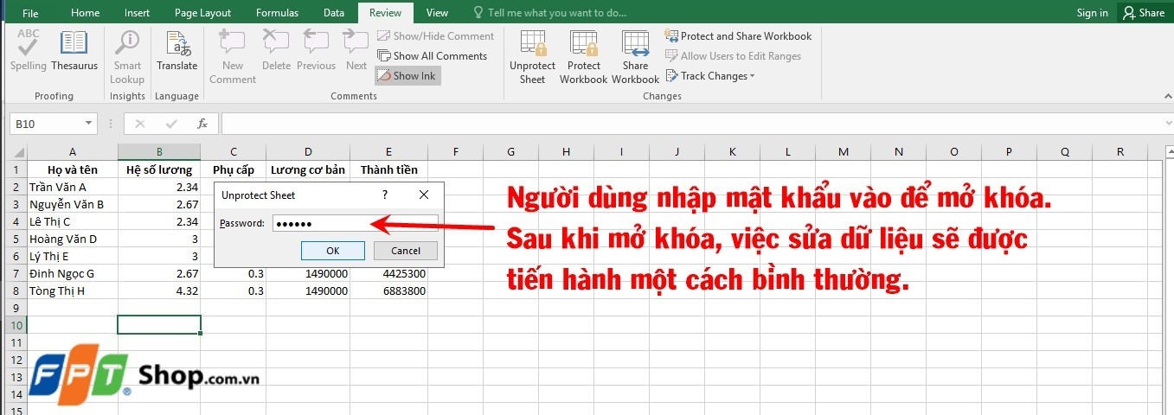Click the cell 'Tòng Thị H'
This screenshot has width=1174, height=415.
coord(72,290)
